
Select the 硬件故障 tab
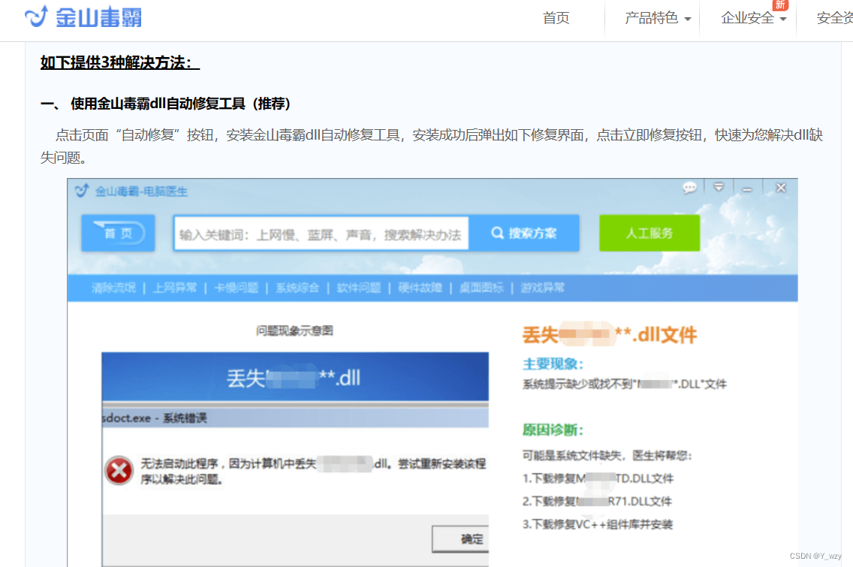pos(420,287)
